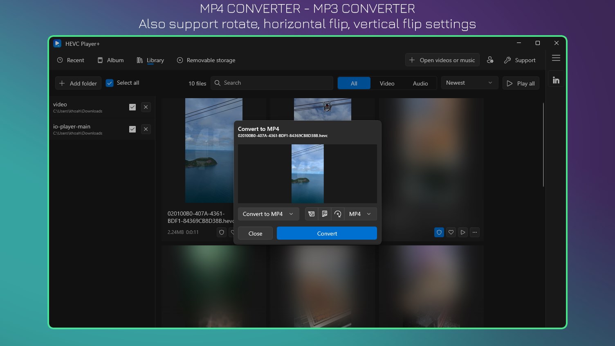
Task: Toggle vertical flip in the Convert dialog
Action: pyautogui.click(x=325, y=214)
